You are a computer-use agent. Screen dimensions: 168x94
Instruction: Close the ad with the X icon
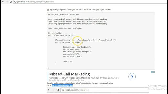(x=154, y=72)
